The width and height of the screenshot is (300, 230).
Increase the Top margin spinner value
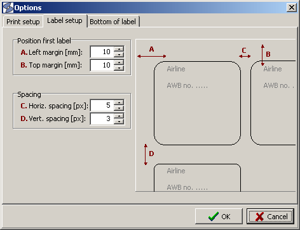(119, 62)
